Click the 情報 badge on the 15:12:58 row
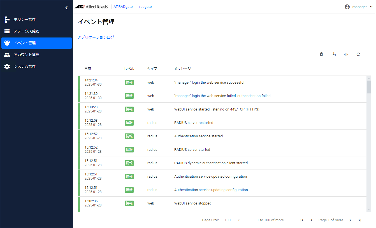Viewport: 376px width, 228px height. 129,123
